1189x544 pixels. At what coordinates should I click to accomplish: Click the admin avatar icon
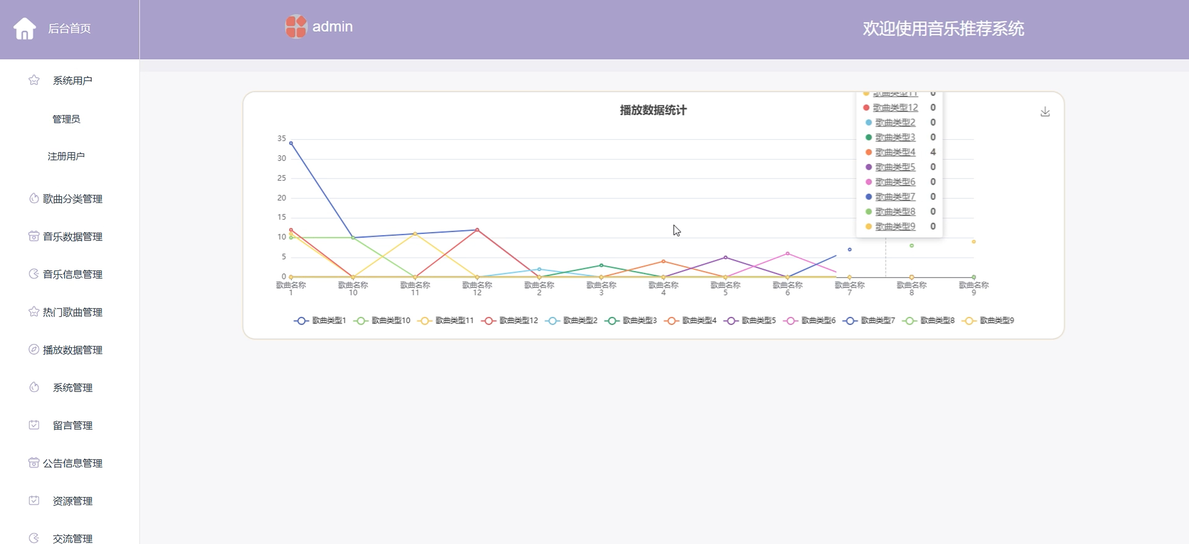[296, 26]
